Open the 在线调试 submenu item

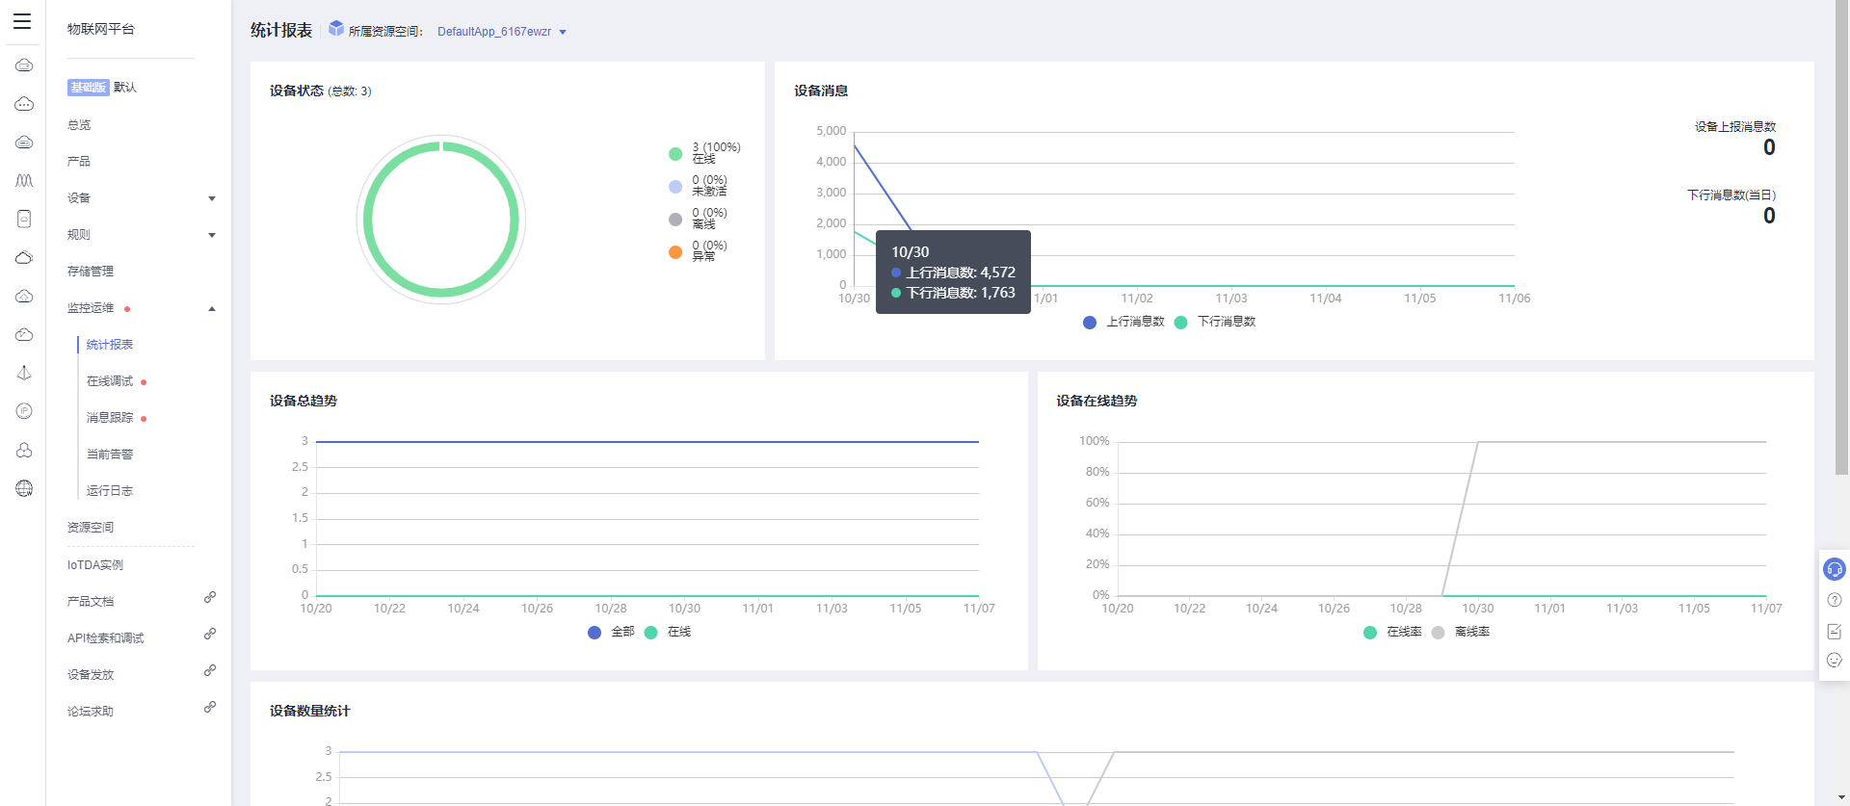110,381
